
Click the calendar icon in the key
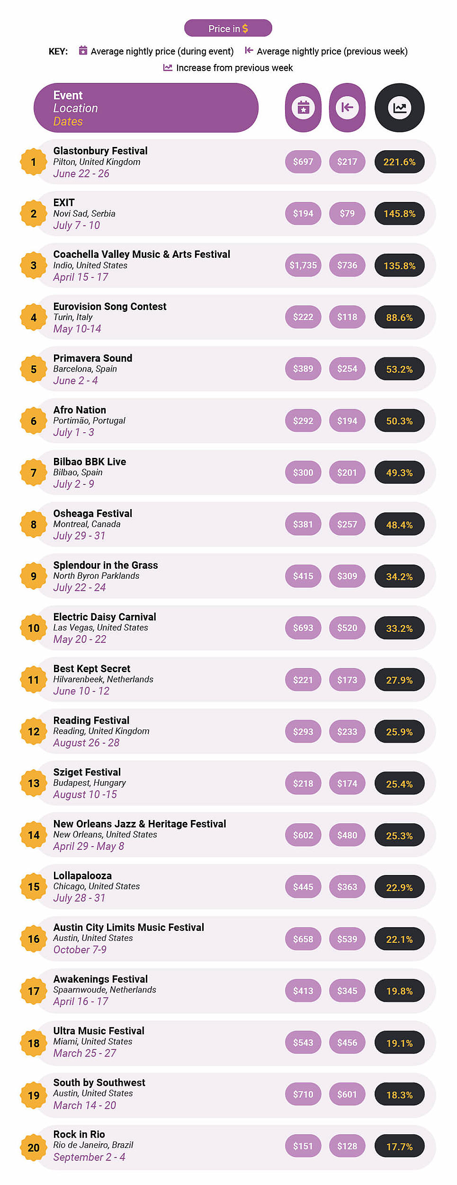coord(83,50)
